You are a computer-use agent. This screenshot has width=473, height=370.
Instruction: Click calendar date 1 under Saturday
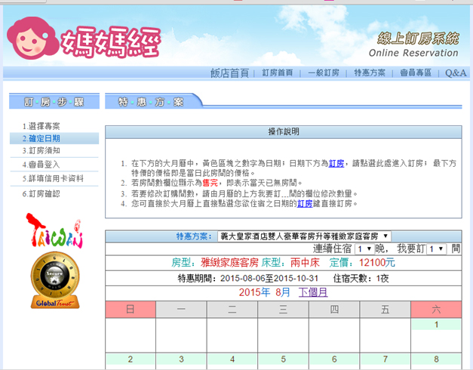point(436,325)
